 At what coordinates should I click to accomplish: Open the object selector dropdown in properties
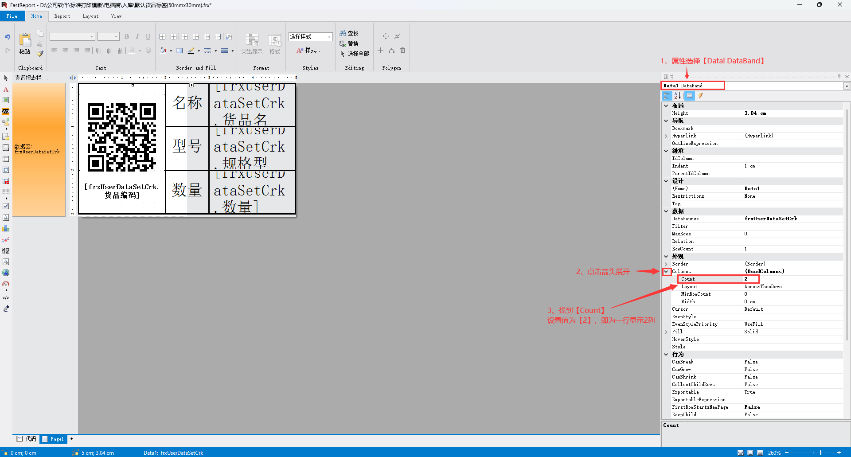847,86
